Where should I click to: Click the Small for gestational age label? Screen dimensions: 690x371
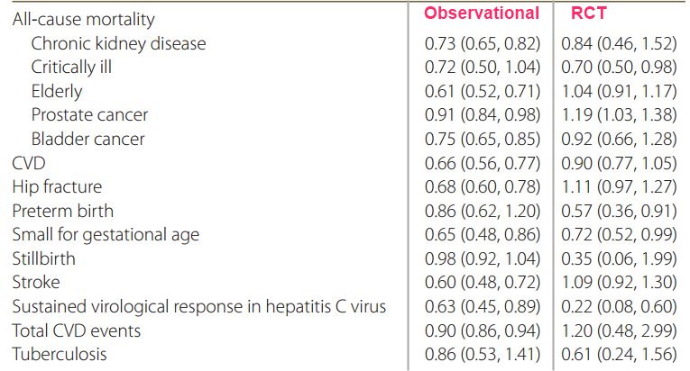coord(106,234)
